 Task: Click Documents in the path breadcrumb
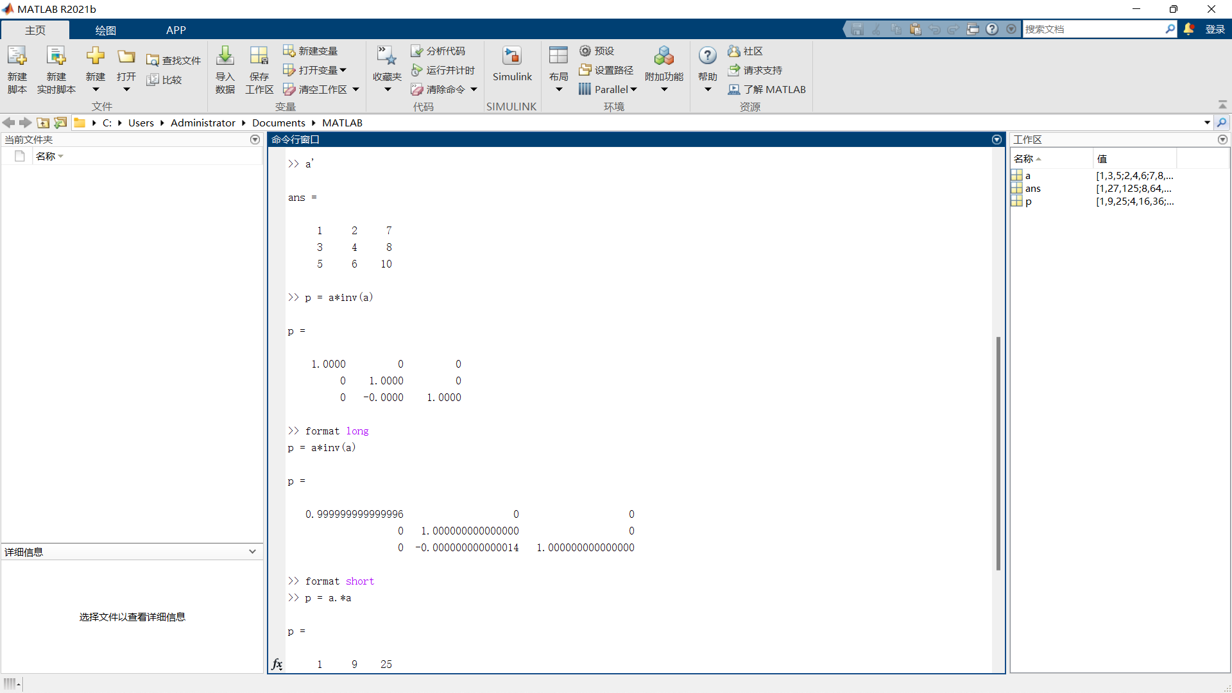tap(278, 123)
